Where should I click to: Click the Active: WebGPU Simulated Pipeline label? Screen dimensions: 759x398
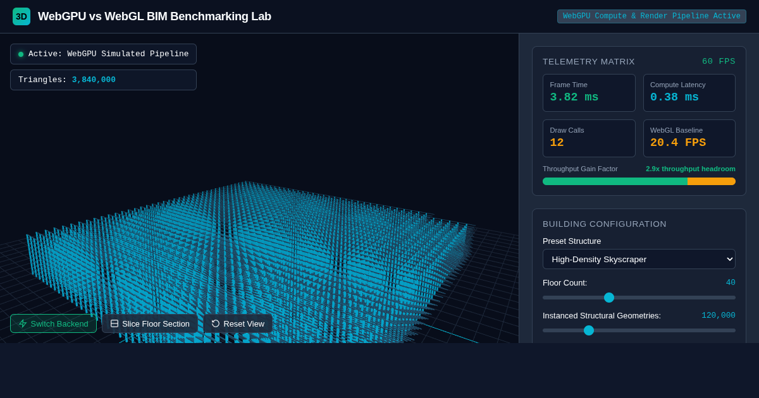point(108,54)
